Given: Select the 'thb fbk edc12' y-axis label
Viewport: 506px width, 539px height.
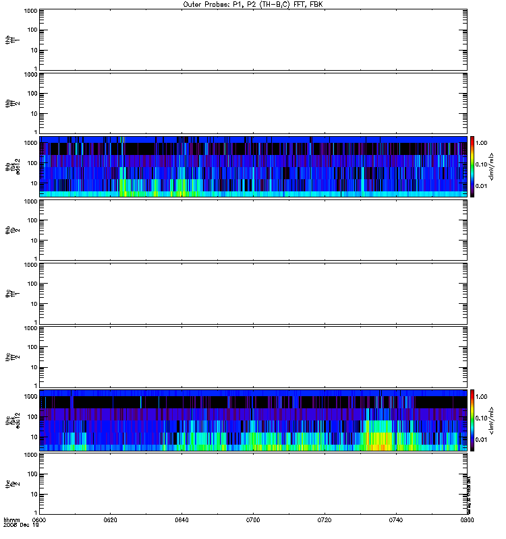Looking at the screenshot, I should pyautogui.click(x=13, y=166).
